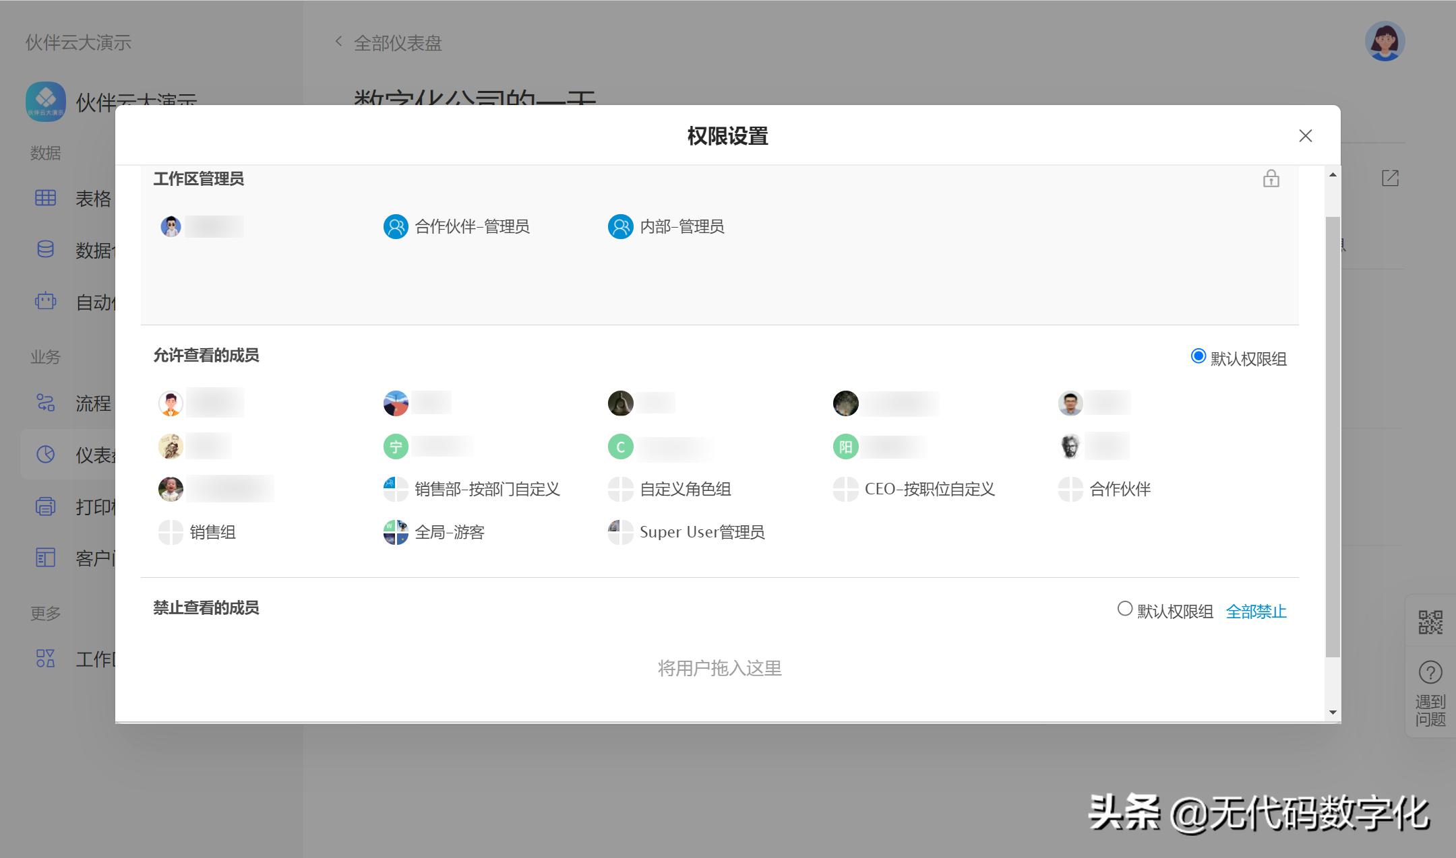
Task: Click the 全部禁止 link
Action: tap(1256, 612)
